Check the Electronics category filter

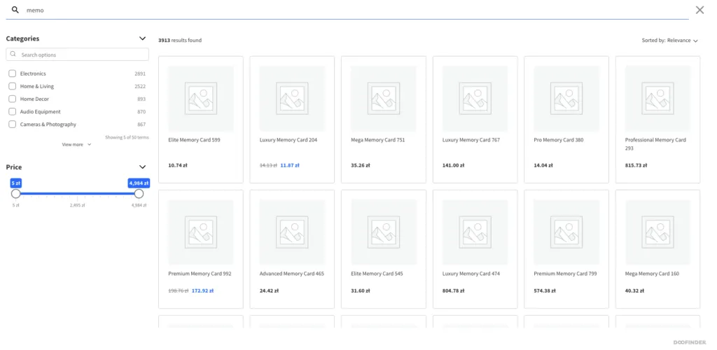click(13, 73)
